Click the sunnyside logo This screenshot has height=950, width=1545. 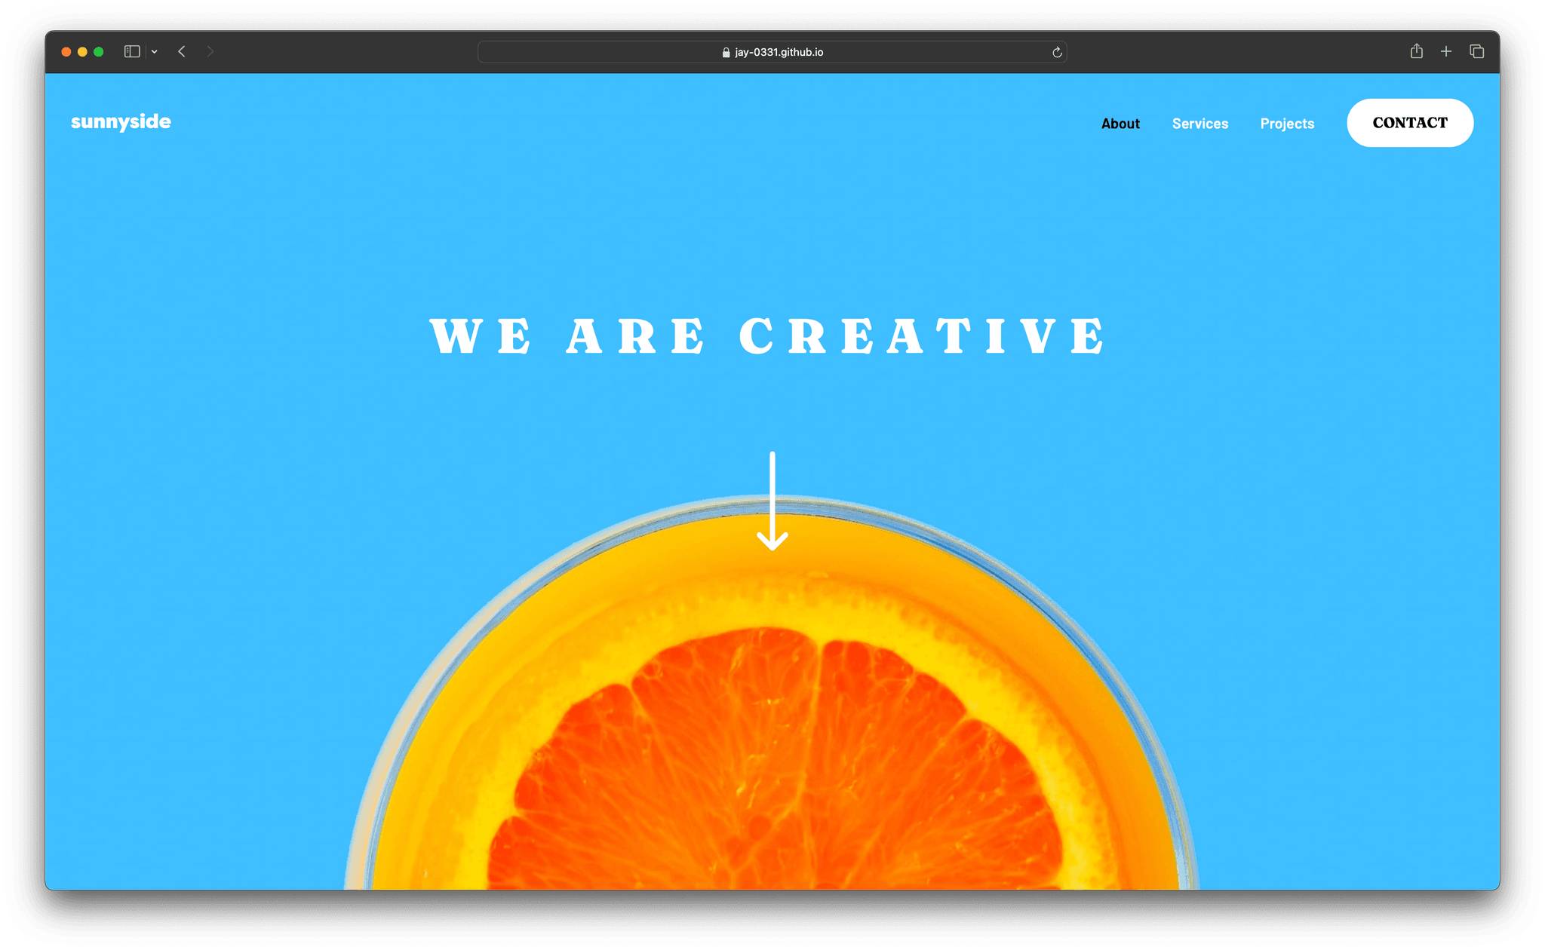(x=121, y=121)
